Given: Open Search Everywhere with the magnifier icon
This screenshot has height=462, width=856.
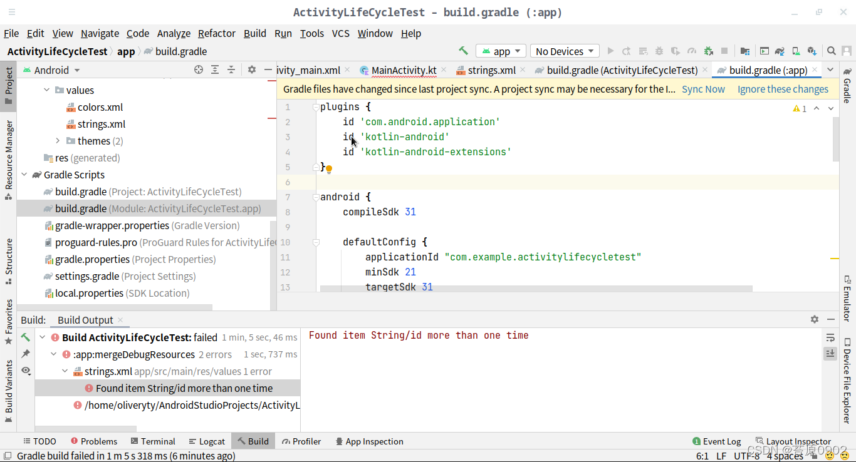Looking at the screenshot, I should pos(832,51).
